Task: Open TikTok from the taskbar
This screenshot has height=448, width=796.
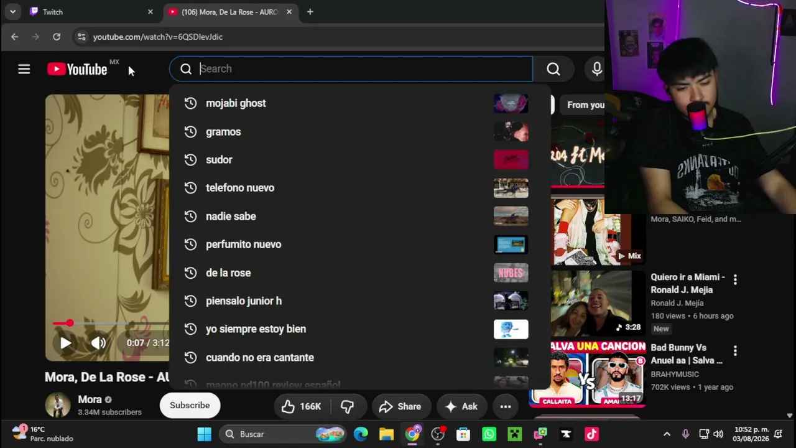Action: pos(591,434)
